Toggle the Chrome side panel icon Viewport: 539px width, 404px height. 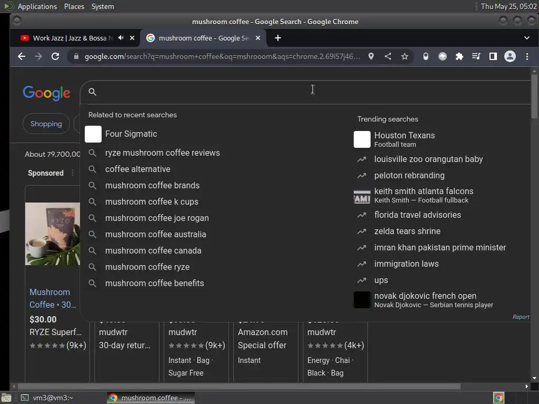(493, 56)
